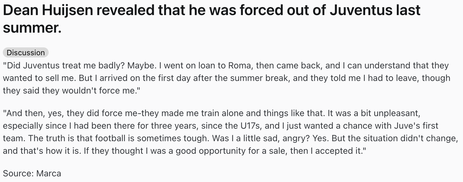This screenshot has width=463, height=182.
Task: Open the post title about Dean Huijsen
Action: point(212,19)
